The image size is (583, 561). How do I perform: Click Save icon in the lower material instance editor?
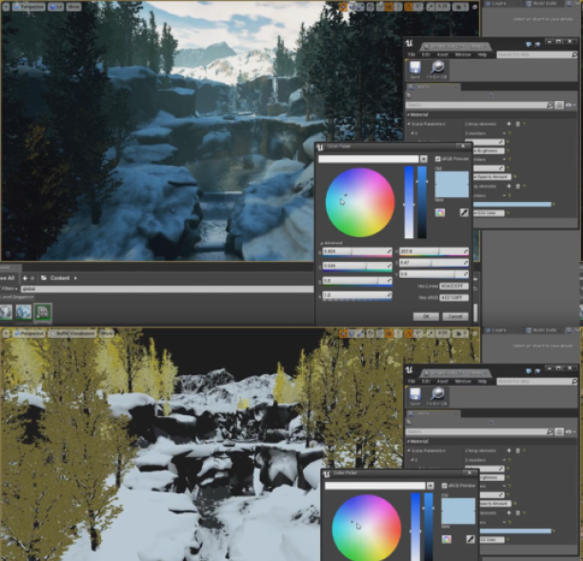(415, 396)
